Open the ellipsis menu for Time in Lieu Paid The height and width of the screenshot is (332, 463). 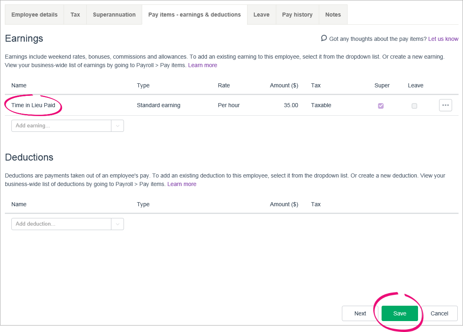[x=445, y=105]
